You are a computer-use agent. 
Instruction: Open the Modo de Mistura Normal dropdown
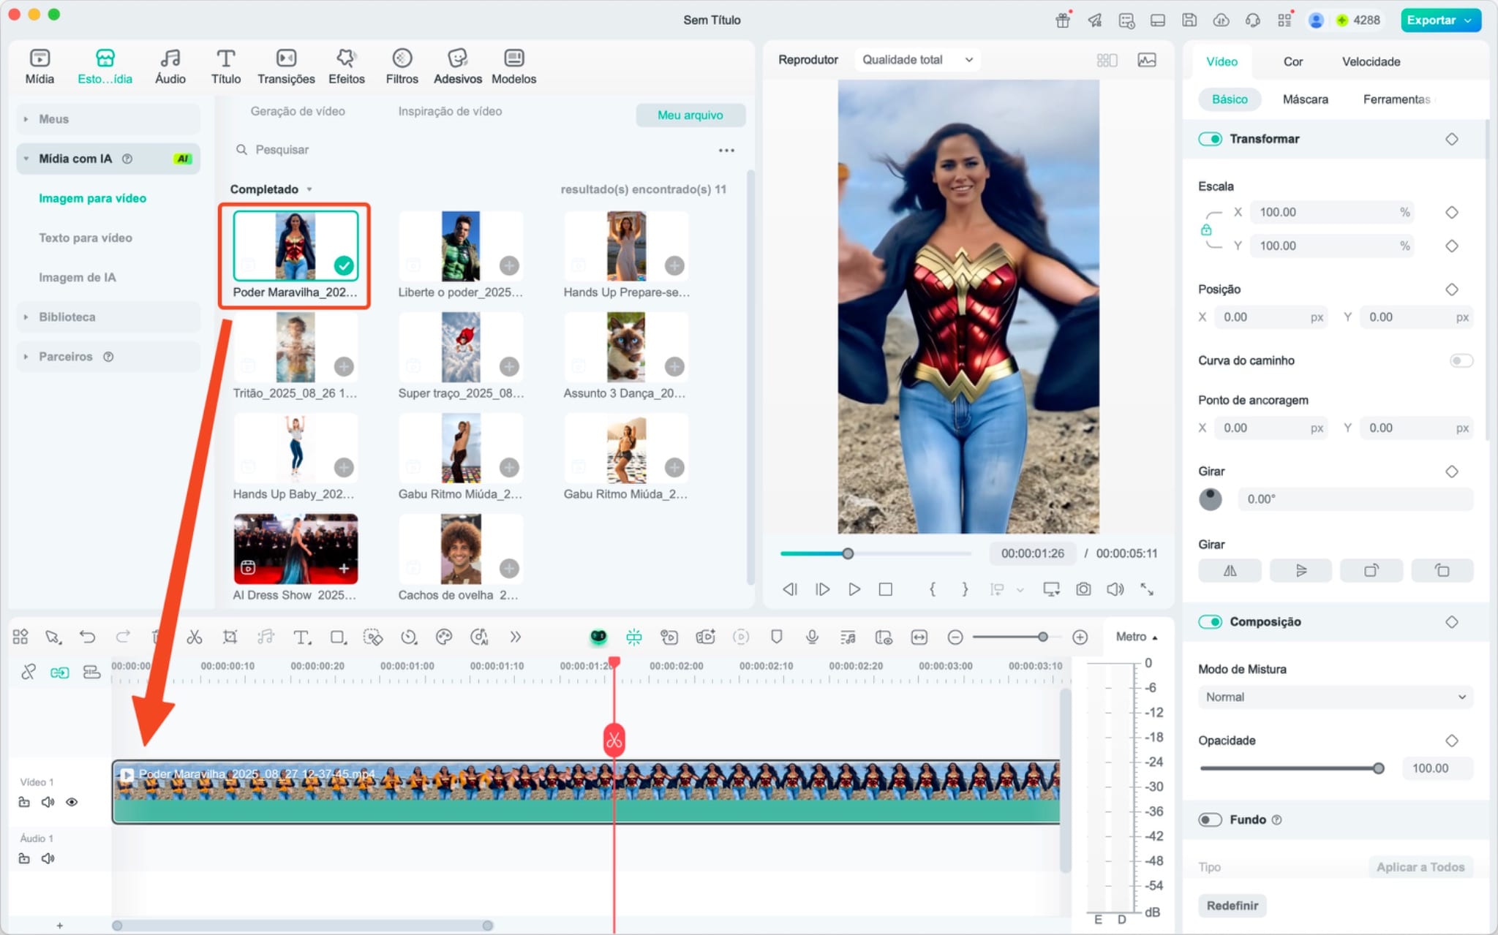coord(1335,697)
